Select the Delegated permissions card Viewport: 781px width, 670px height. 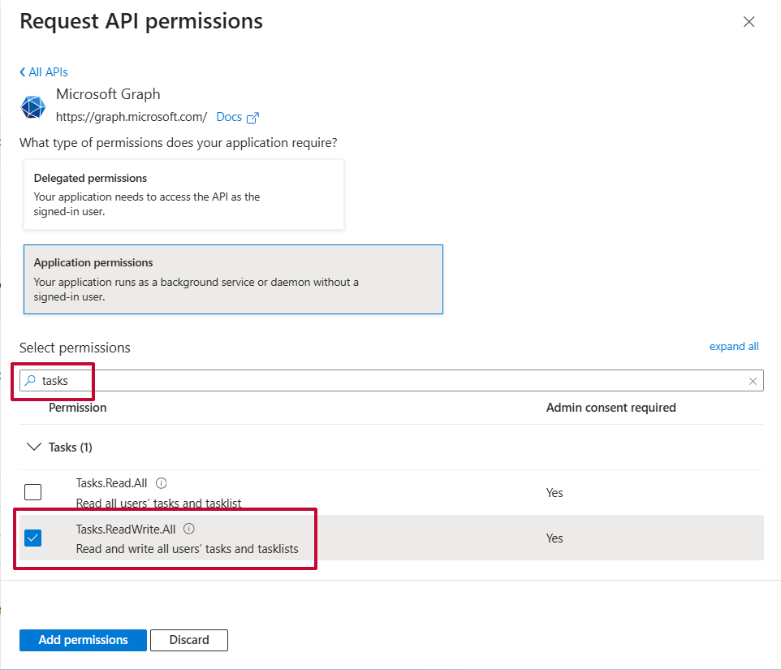(x=183, y=195)
